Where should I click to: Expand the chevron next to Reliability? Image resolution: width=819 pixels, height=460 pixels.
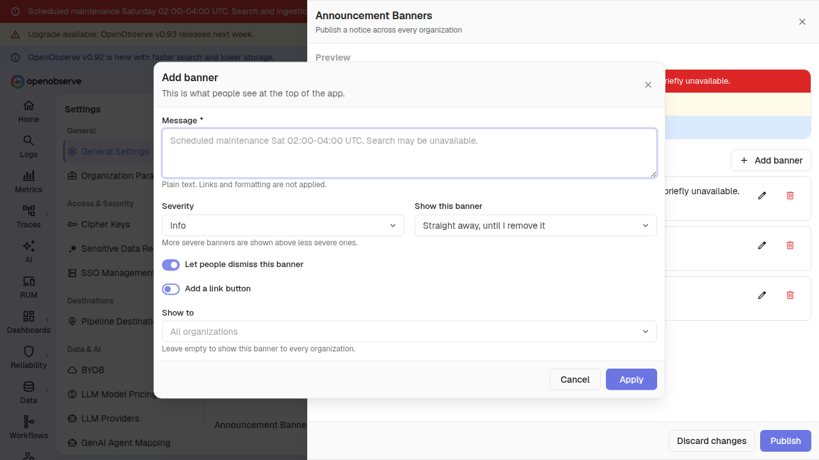pos(47,355)
